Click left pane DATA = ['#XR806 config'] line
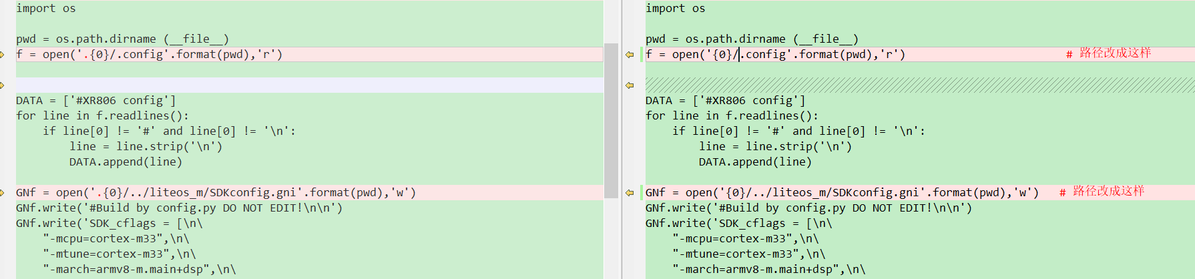1195x279 pixels. (x=96, y=101)
